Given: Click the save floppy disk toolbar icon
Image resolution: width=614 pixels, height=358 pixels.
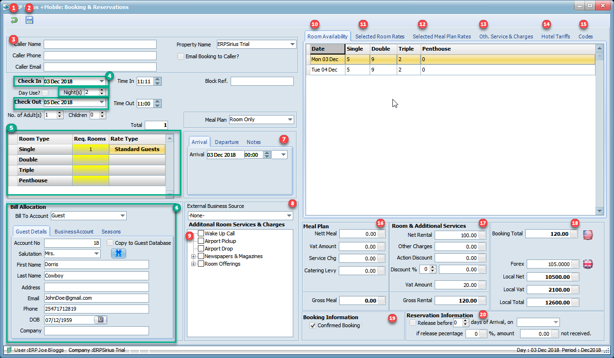Looking at the screenshot, I should pyautogui.click(x=29, y=20).
